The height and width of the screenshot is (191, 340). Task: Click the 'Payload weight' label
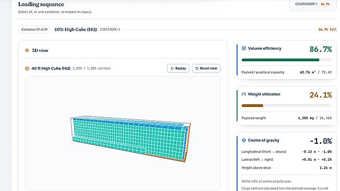coord(254,118)
